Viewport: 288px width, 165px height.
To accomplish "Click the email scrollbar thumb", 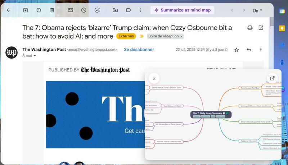I will (272, 22).
